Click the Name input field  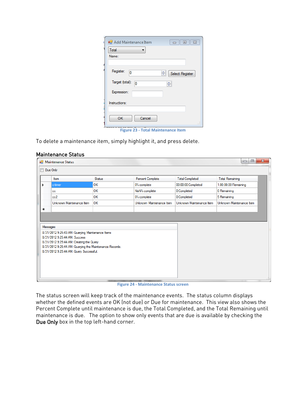pyautogui.click(x=147, y=62)
